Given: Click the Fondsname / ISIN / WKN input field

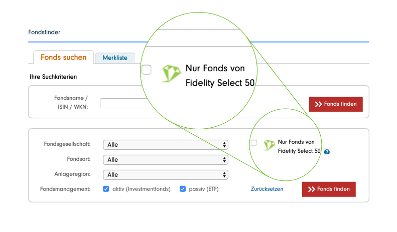Looking at the screenshot, I should [x=125, y=103].
